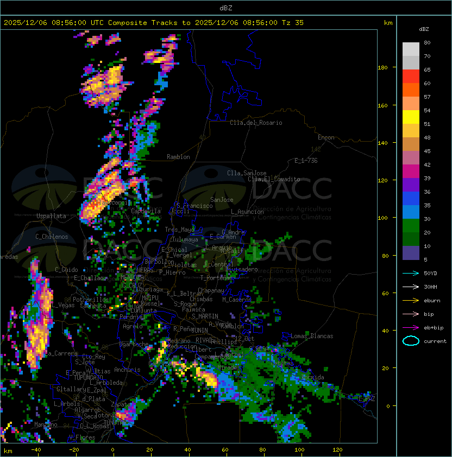Click the 'L_Arboleda' map label
This screenshot has height=457, width=452.
106,383
